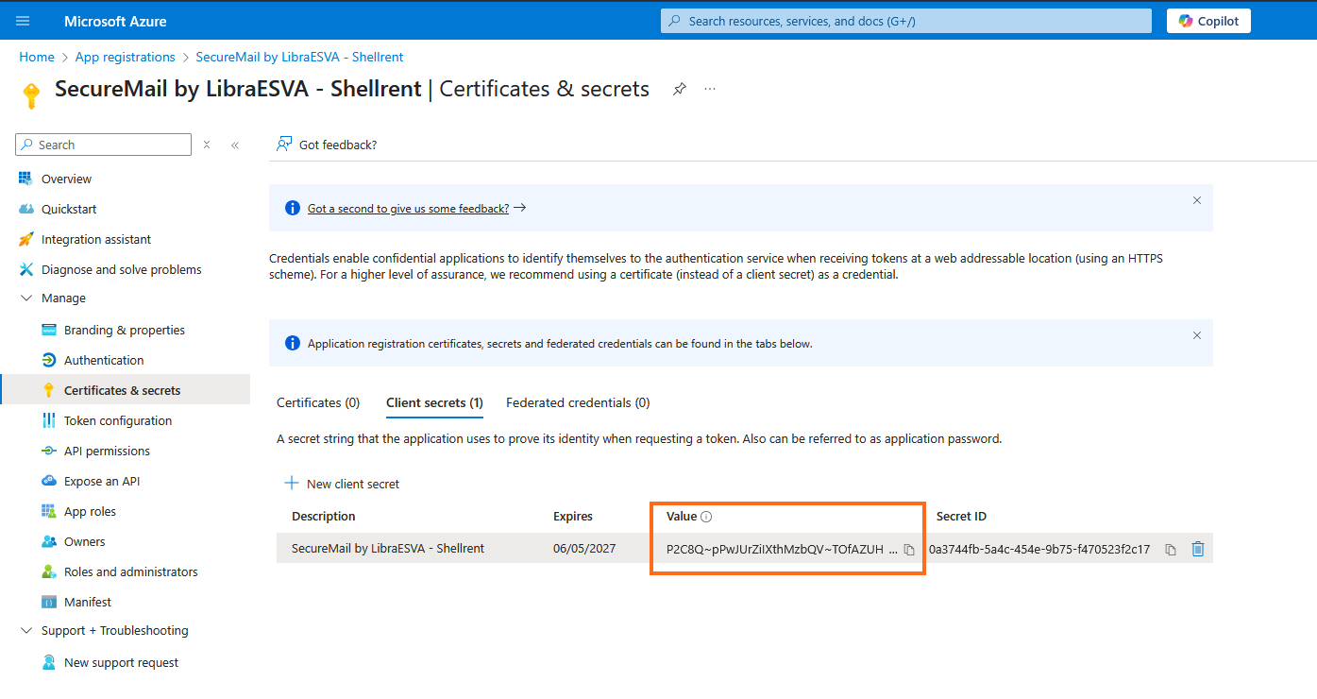Click the Token configuration bars icon

click(48, 420)
